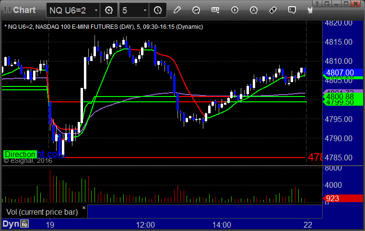Click the Vol (current price bar) label
The height and width of the screenshot is (231, 365).
[42, 212]
